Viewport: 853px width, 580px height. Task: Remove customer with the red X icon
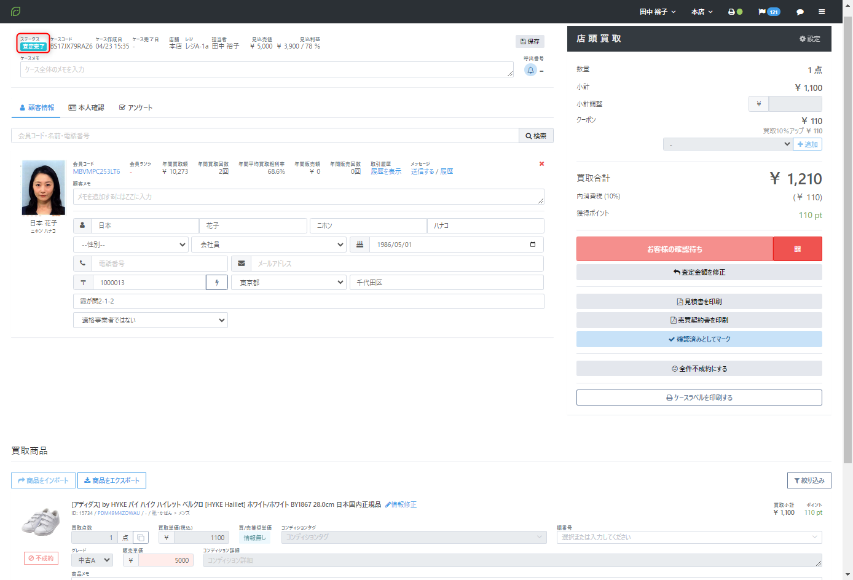[x=541, y=164]
